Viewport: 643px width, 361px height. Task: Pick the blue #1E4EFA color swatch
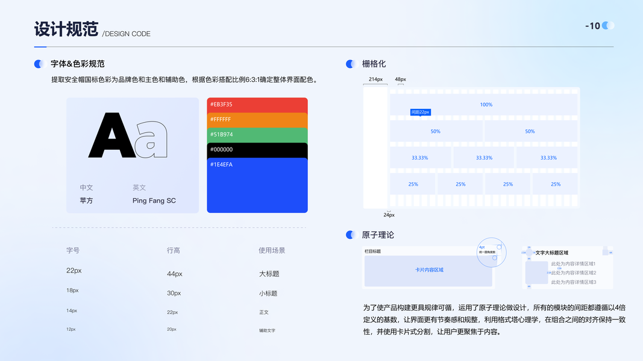point(257,185)
